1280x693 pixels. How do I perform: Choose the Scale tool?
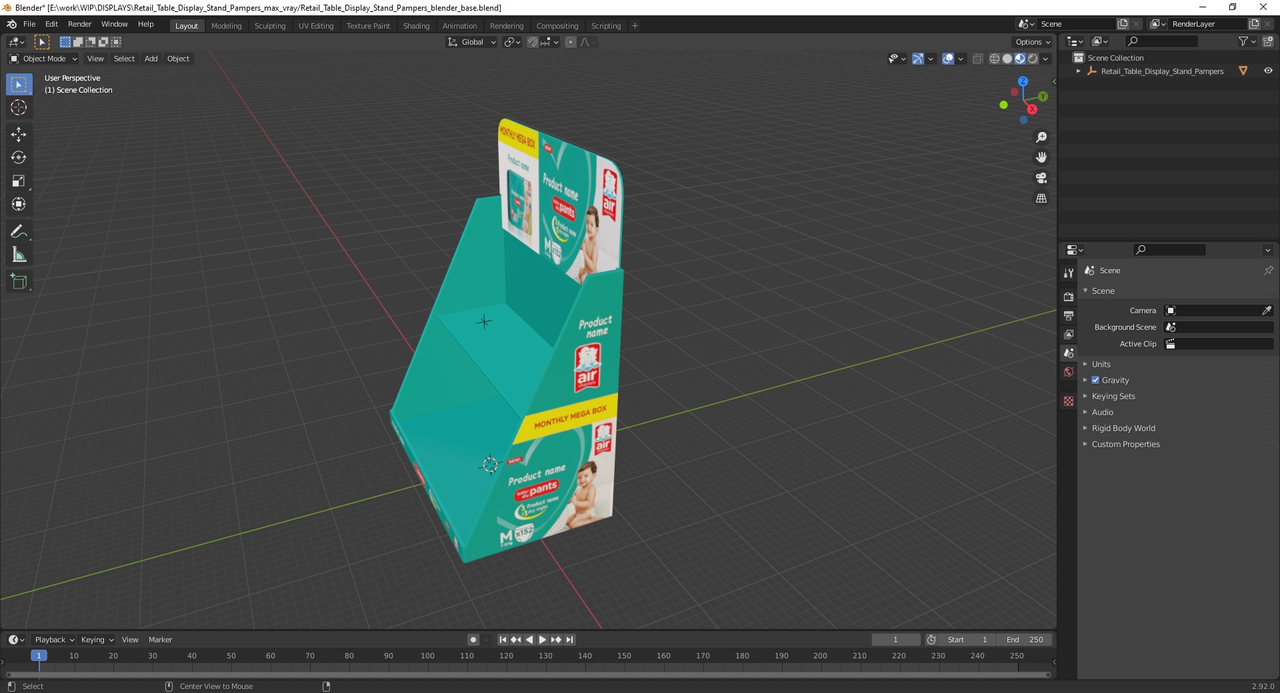[19, 181]
